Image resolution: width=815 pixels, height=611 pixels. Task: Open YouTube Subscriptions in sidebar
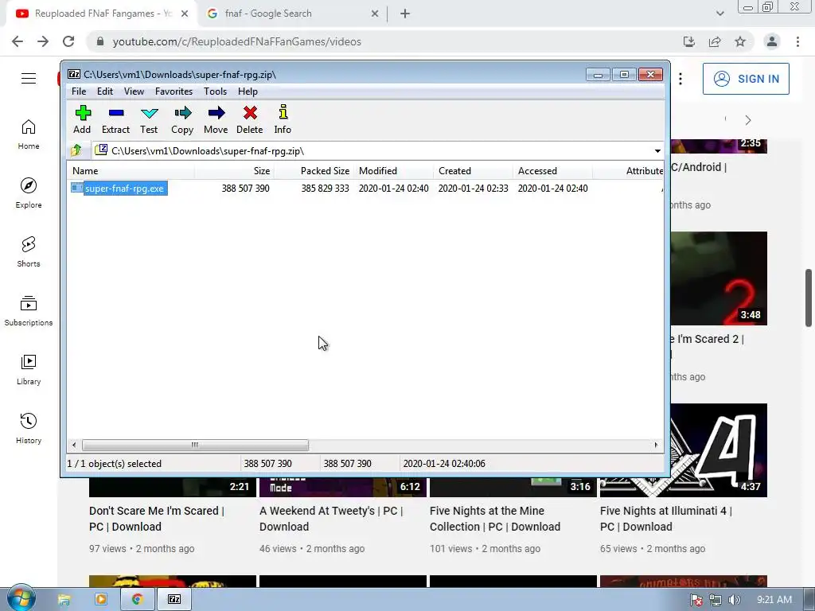29,311
